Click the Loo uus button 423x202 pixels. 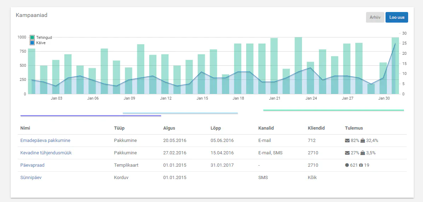[397, 17]
